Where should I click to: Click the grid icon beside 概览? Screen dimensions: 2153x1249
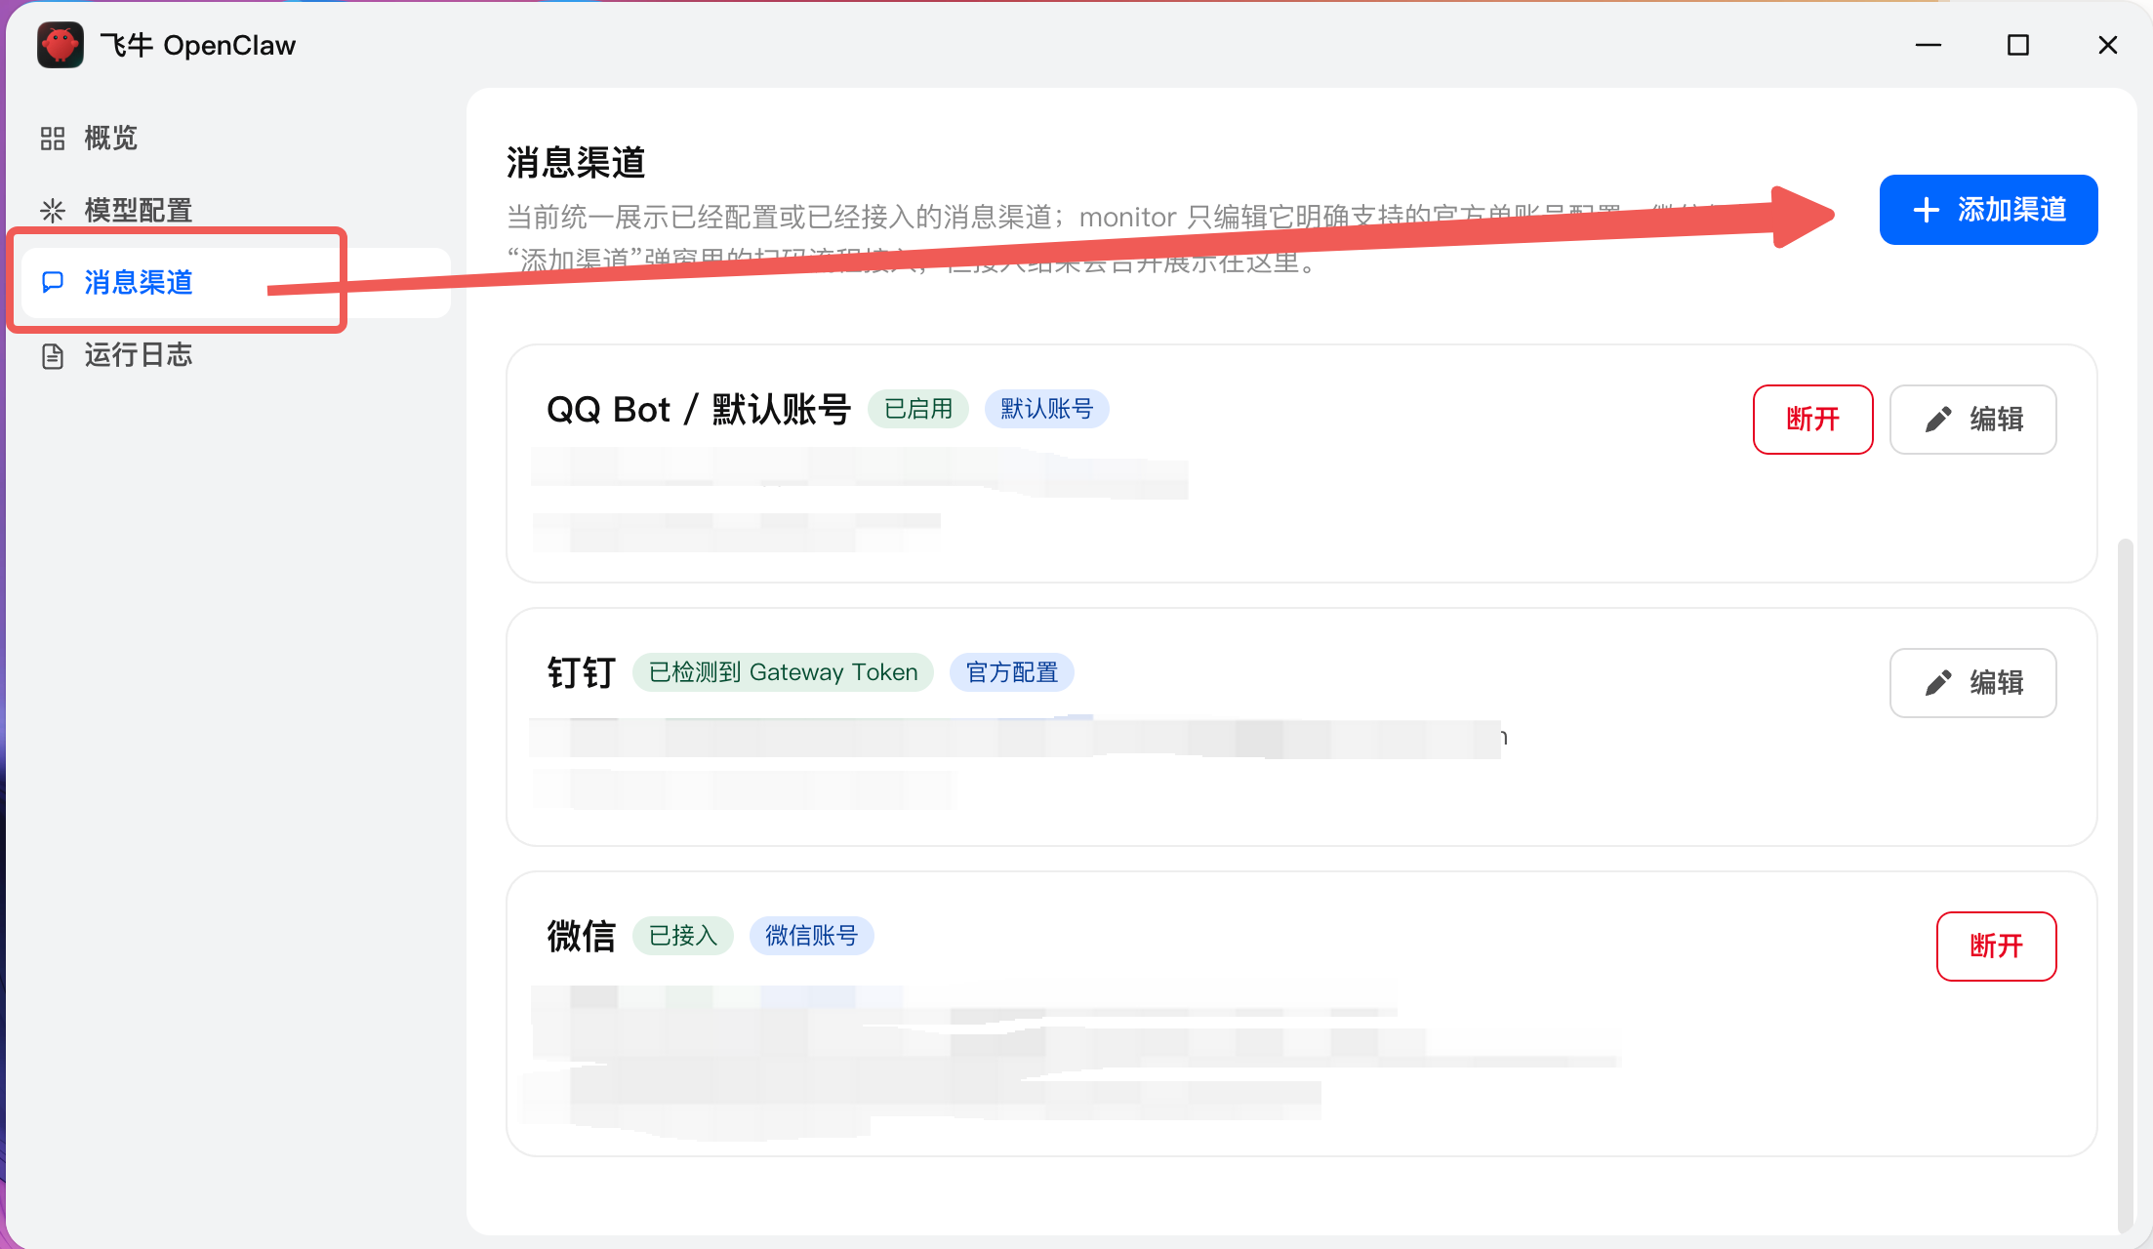click(x=53, y=139)
